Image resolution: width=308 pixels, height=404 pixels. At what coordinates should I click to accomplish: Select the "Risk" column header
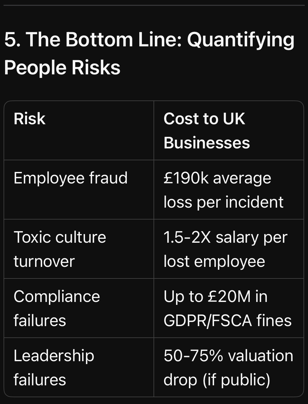[x=30, y=118]
